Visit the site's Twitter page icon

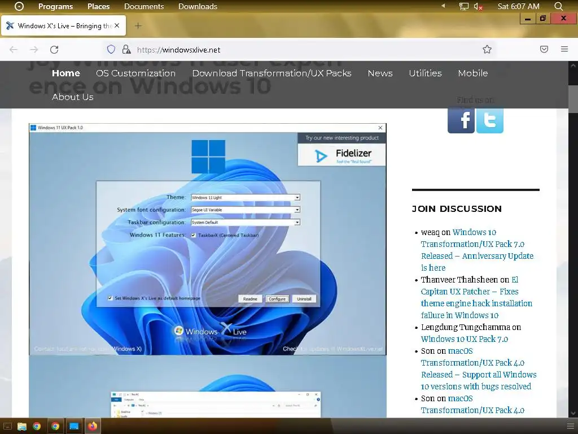pos(489,120)
